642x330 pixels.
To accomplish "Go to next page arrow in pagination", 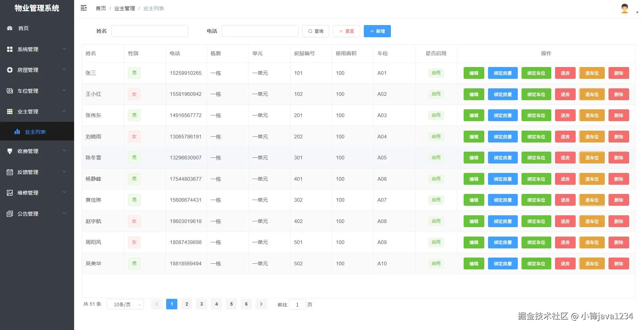I will 261,304.
